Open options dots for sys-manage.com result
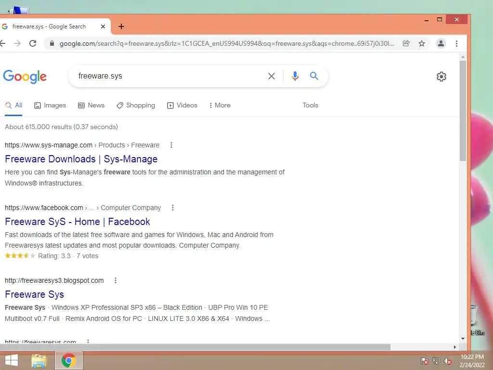This screenshot has height=370, width=493. click(x=171, y=145)
